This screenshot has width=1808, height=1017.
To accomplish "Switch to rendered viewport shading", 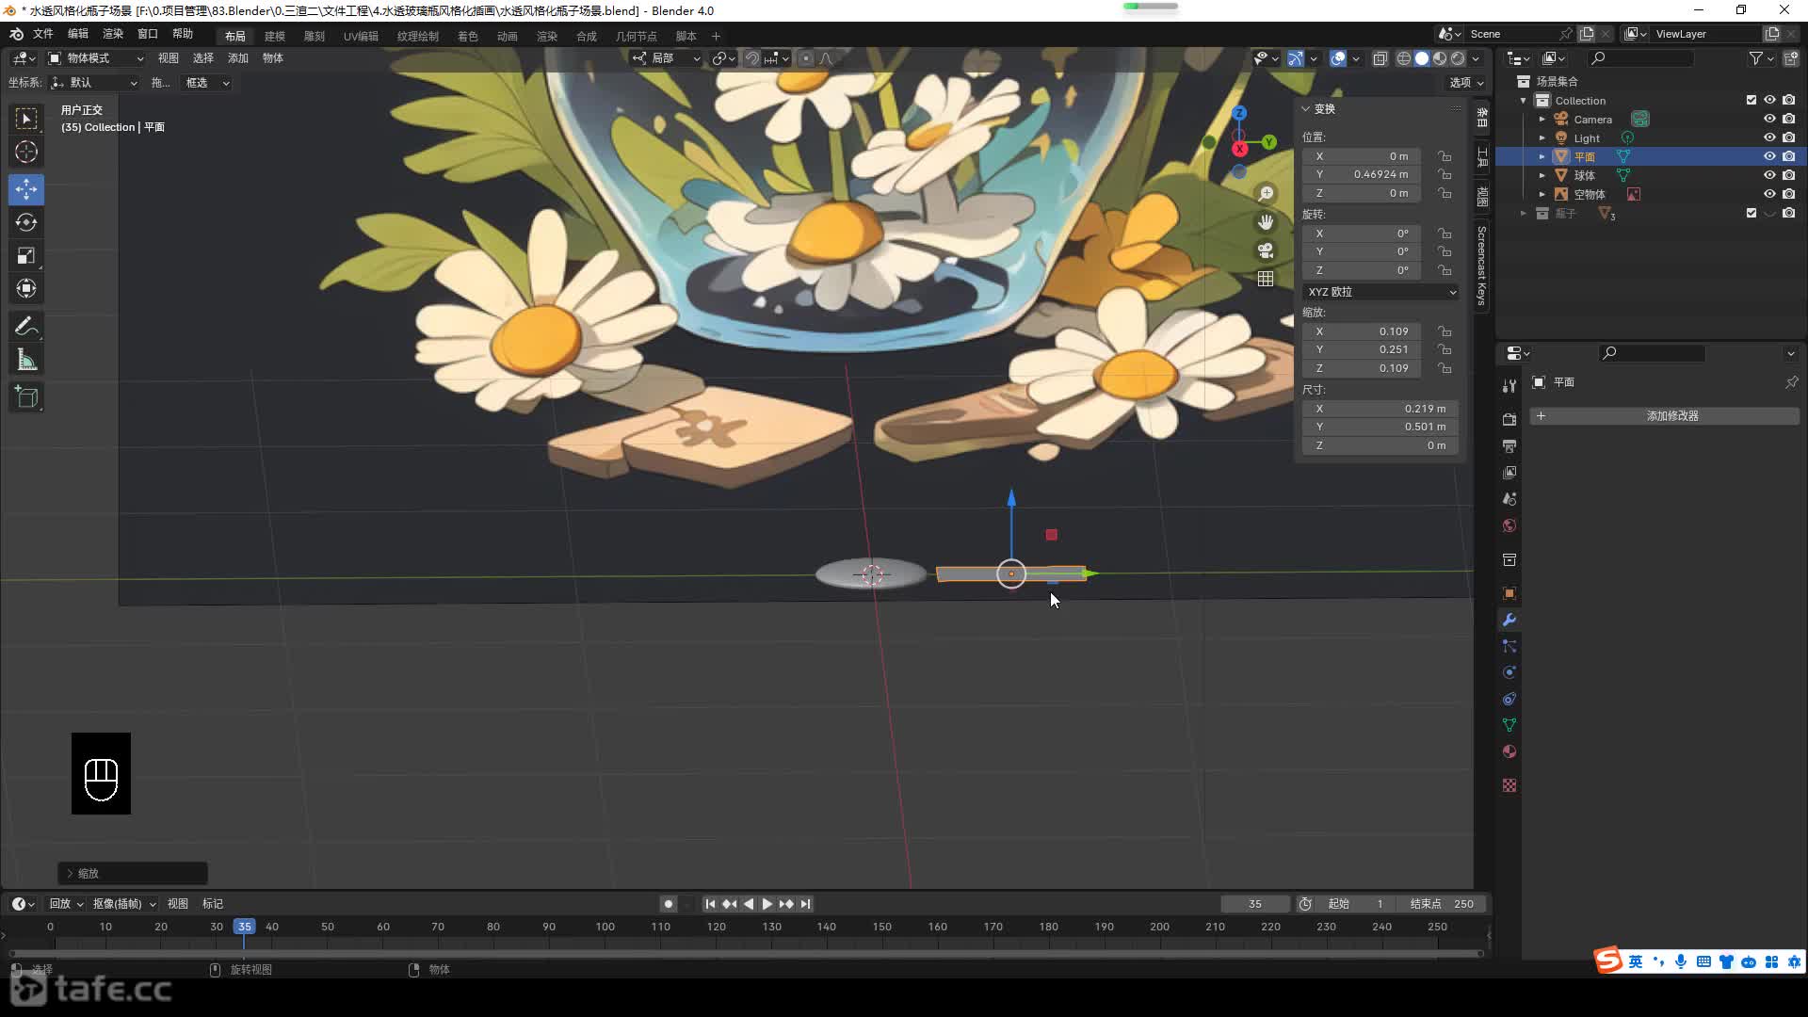I will tap(1458, 58).
